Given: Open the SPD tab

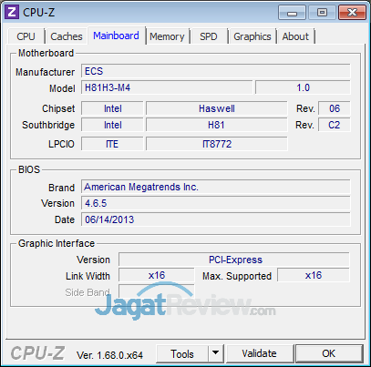Looking at the screenshot, I should [x=209, y=36].
